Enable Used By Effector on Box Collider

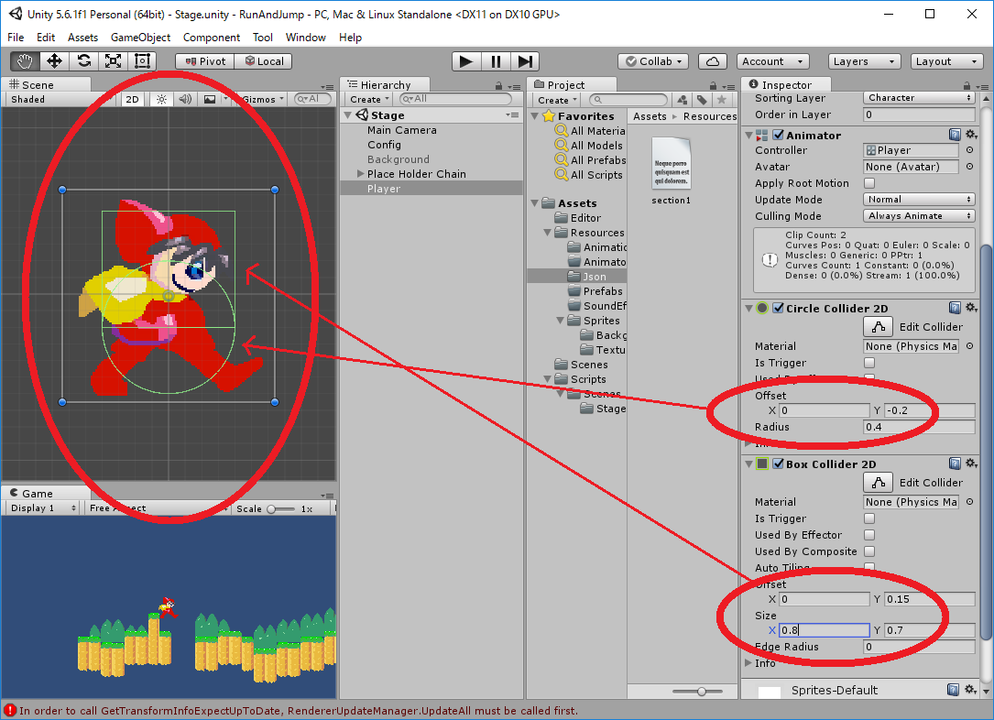tap(869, 535)
